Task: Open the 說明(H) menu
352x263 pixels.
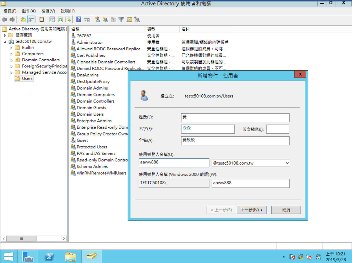Action: [x=68, y=11]
